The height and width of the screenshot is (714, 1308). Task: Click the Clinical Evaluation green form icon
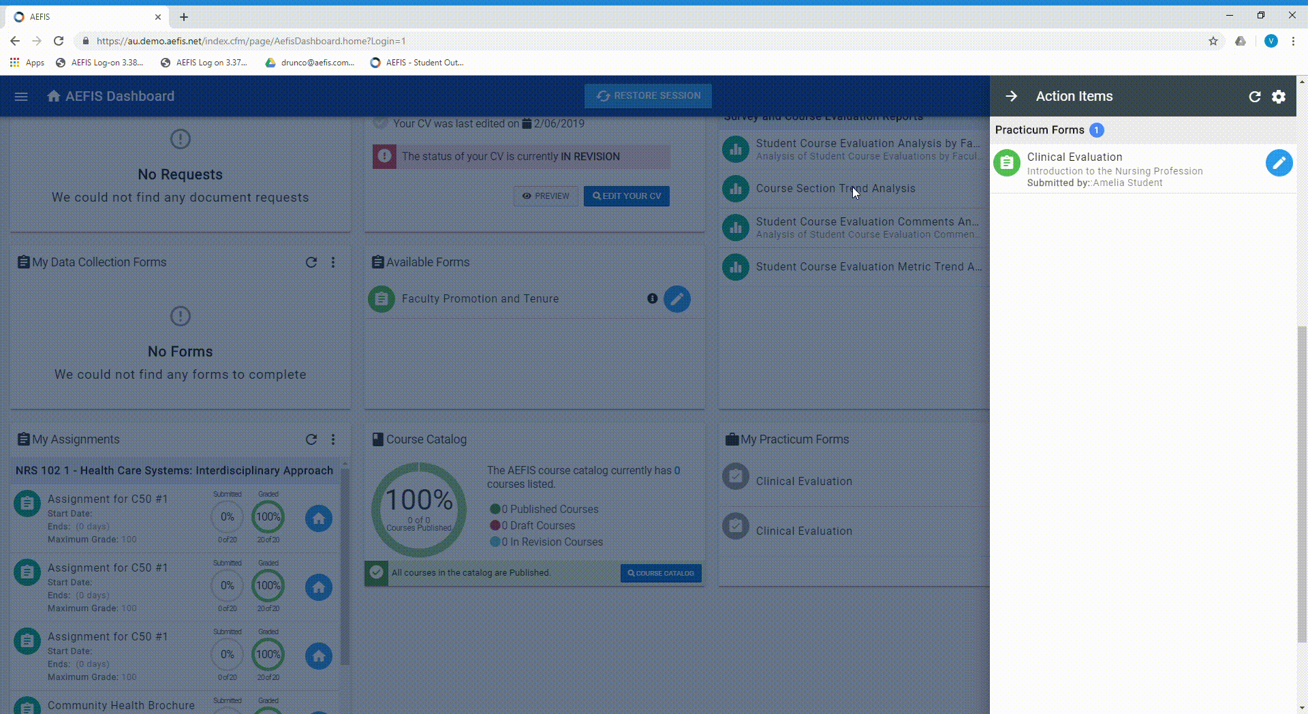[x=1007, y=163]
